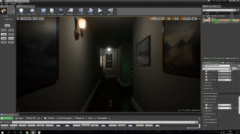This screenshot has width=240, height=134.
Task: Click the add folder icon in World Outliner
Action: pos(238,10)
